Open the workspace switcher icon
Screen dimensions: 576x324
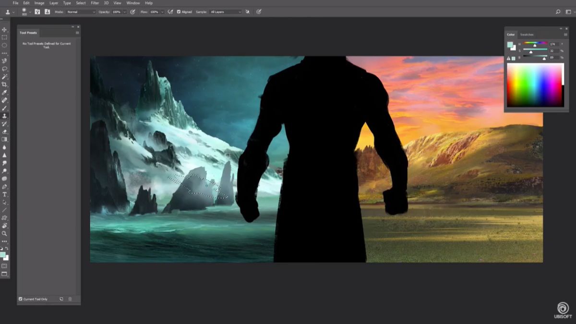tap(567, 12)
